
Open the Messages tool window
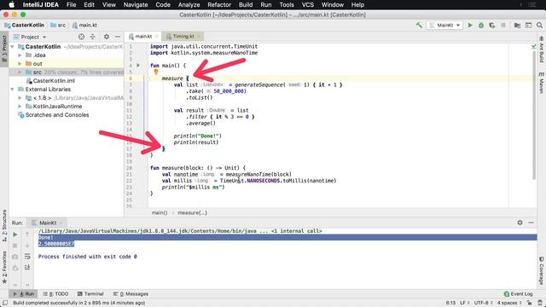click(x=131, y=293)
